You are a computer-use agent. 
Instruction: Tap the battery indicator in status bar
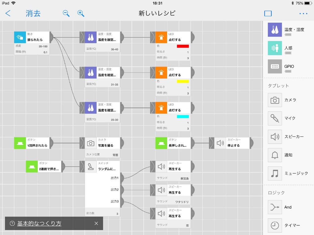pyautogui.click(x=308, y=3)
